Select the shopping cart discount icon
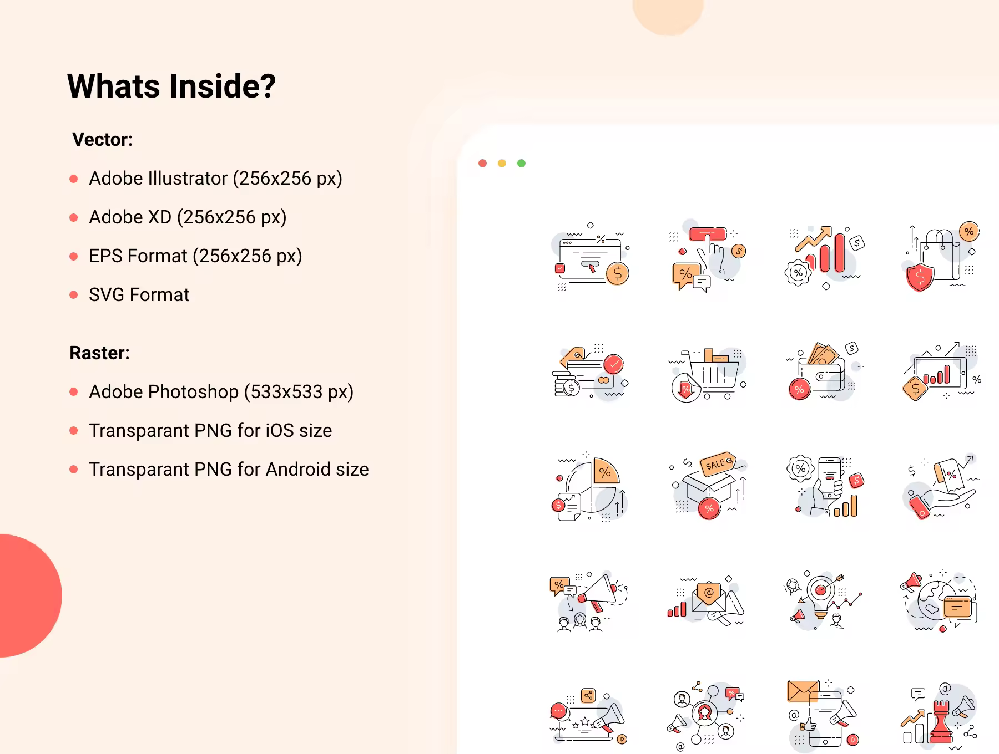 708,375
